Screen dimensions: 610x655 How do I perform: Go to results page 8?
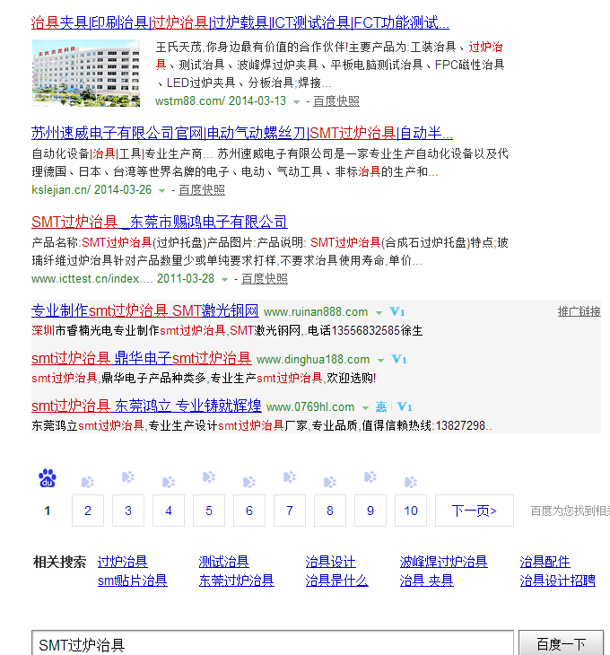tap(330, 511)
